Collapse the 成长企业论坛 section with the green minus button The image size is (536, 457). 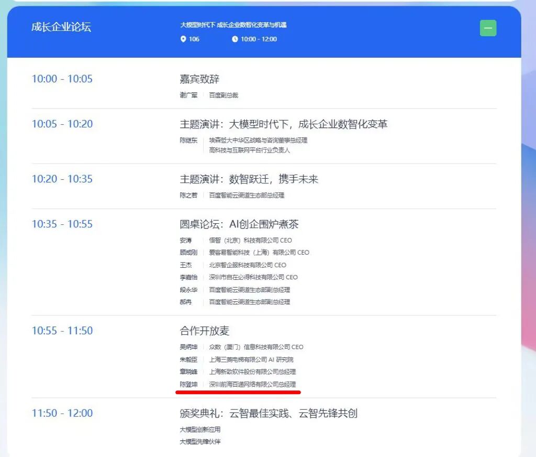[488, 28]
